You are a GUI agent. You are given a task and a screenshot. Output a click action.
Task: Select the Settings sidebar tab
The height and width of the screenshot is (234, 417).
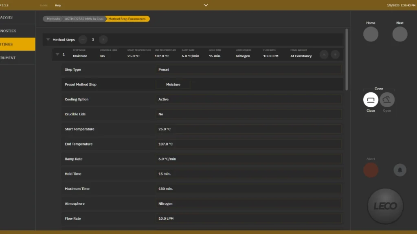coord(18,44)
